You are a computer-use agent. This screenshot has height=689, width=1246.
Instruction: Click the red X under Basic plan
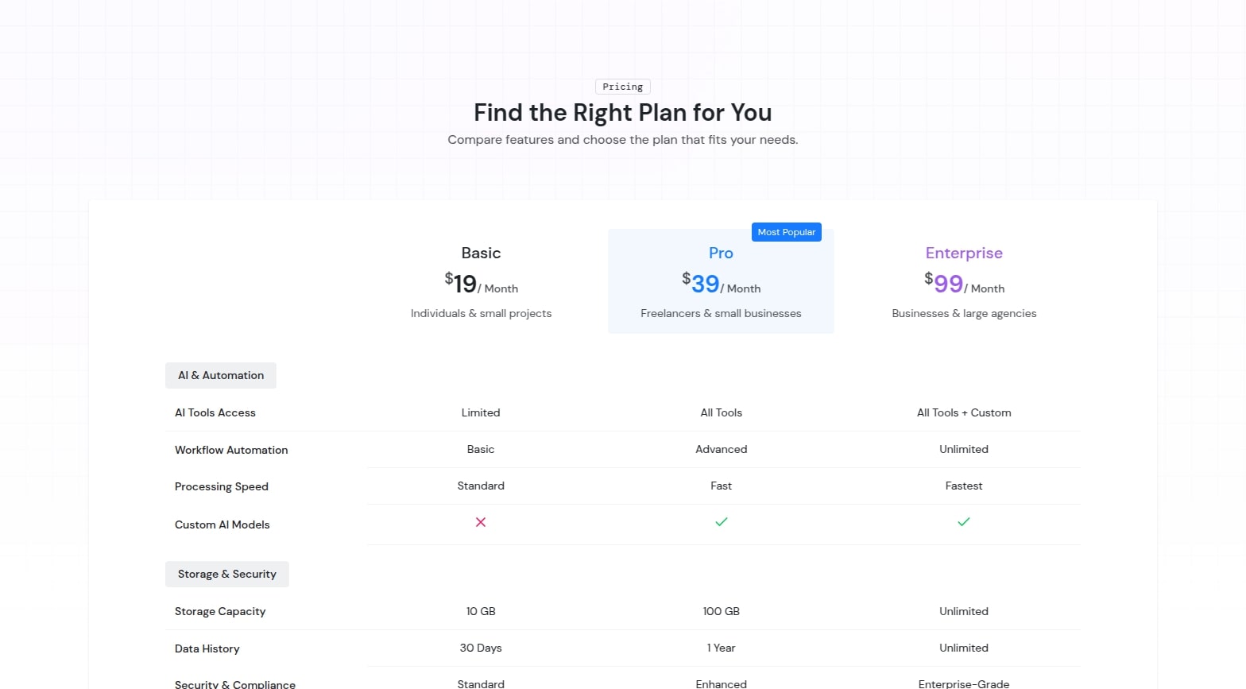481,522
